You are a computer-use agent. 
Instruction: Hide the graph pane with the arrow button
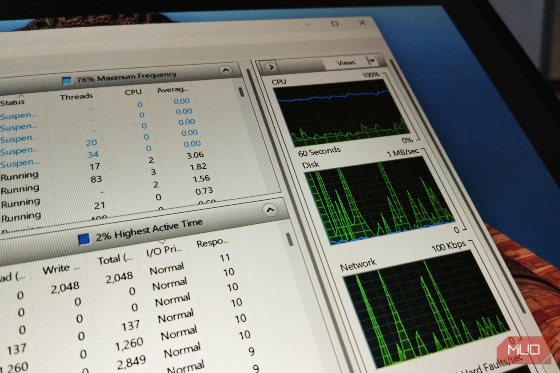pos(271,67)
